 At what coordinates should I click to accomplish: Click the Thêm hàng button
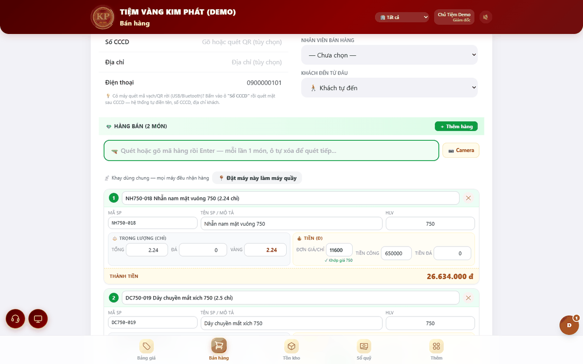456,126
